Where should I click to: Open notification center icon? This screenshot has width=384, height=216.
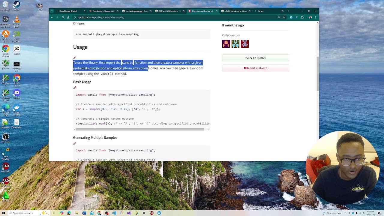379,213
